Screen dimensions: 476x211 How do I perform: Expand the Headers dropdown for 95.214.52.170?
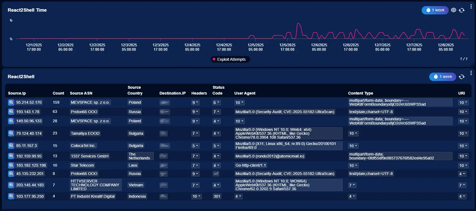click(x=195, y=103)
